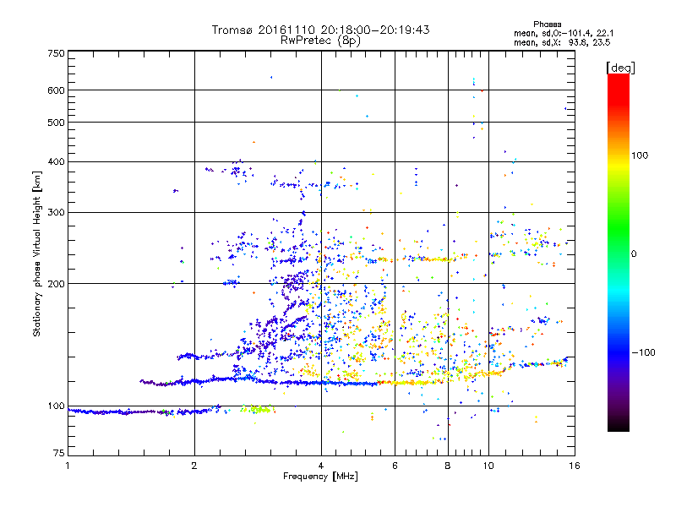Select the '200' height tick label
This screenshot has width=676, height=507.
tap(56, 284)
